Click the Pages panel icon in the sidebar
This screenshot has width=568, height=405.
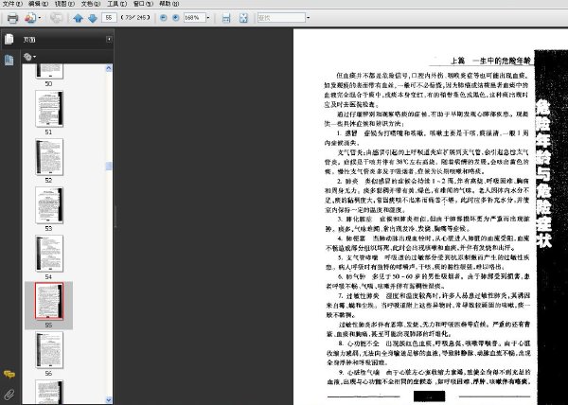[x=9, y=39]
